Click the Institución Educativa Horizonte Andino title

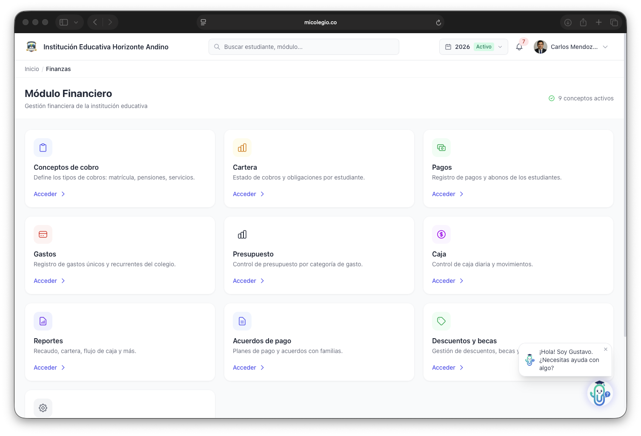[106, 47]
